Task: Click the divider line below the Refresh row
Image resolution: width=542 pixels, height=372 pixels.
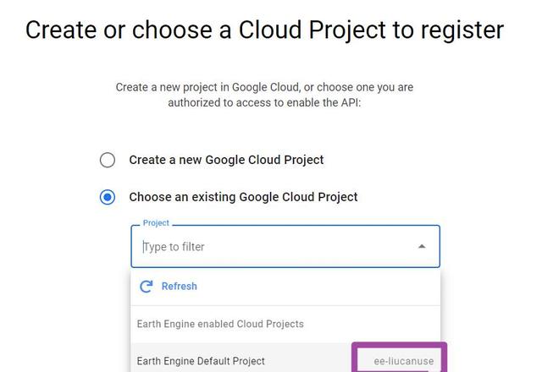Action: (x=286, y=305)
